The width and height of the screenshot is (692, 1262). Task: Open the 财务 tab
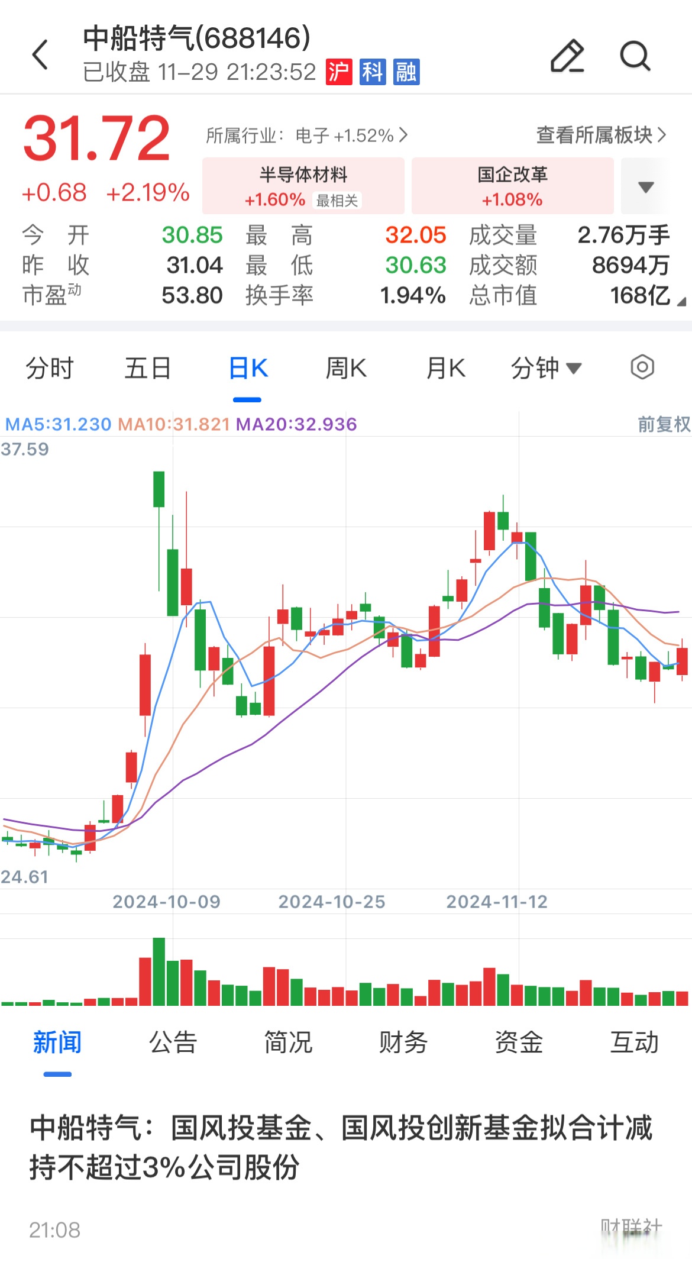[x=403, y=1042]
